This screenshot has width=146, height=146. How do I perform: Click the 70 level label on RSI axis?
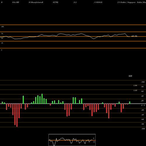pyautogui.click(x=2, y=34)
